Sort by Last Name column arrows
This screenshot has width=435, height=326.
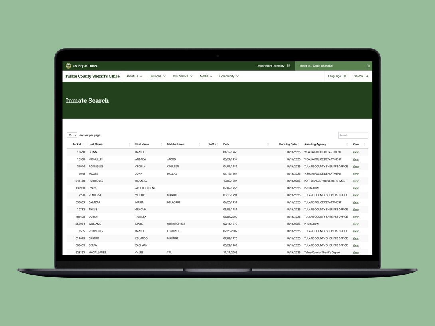tap(129, 144)
